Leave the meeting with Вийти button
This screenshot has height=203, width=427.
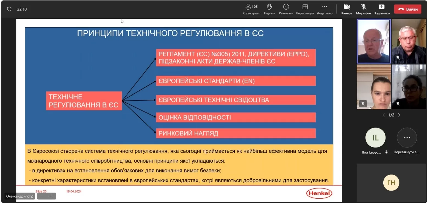(407, 9)
